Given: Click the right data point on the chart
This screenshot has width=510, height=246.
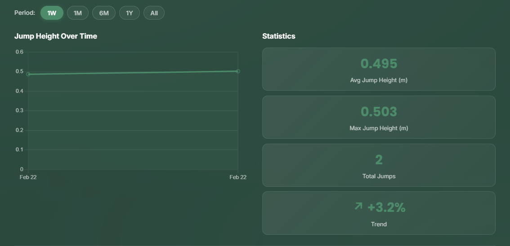Looking at the screenshot, I should click(x=238, y=71).
